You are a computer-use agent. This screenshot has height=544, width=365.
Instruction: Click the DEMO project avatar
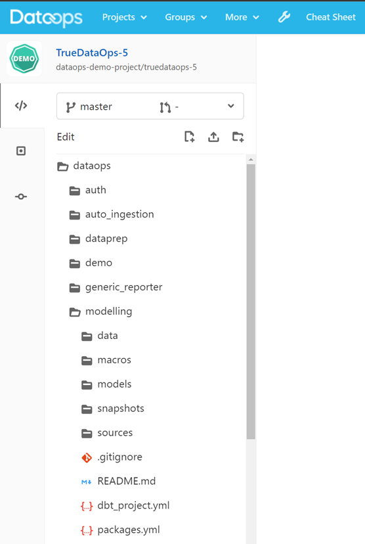[24, 58]
